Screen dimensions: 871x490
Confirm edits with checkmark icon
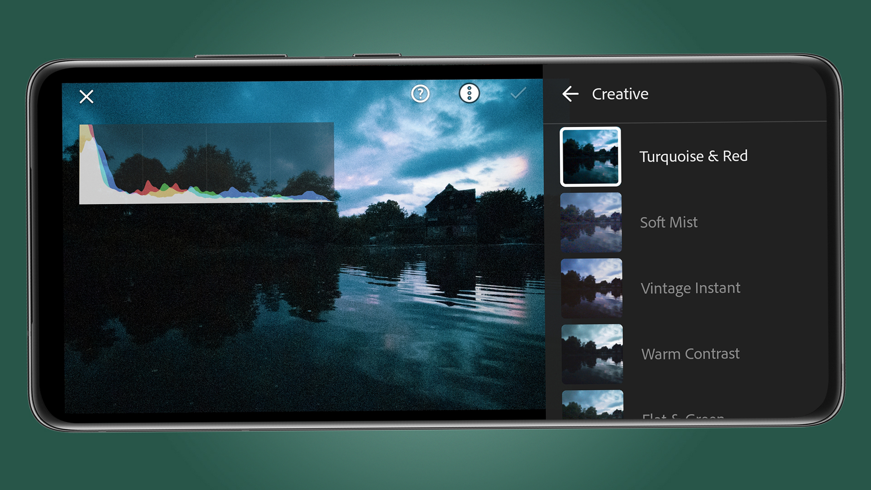tap(518, 94)
